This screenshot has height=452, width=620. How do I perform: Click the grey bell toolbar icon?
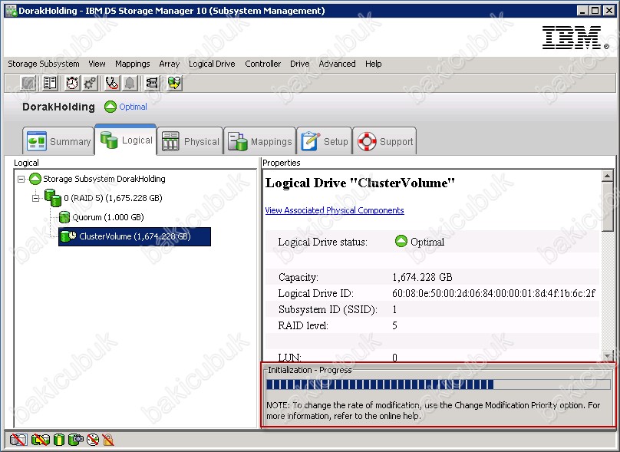130,83
